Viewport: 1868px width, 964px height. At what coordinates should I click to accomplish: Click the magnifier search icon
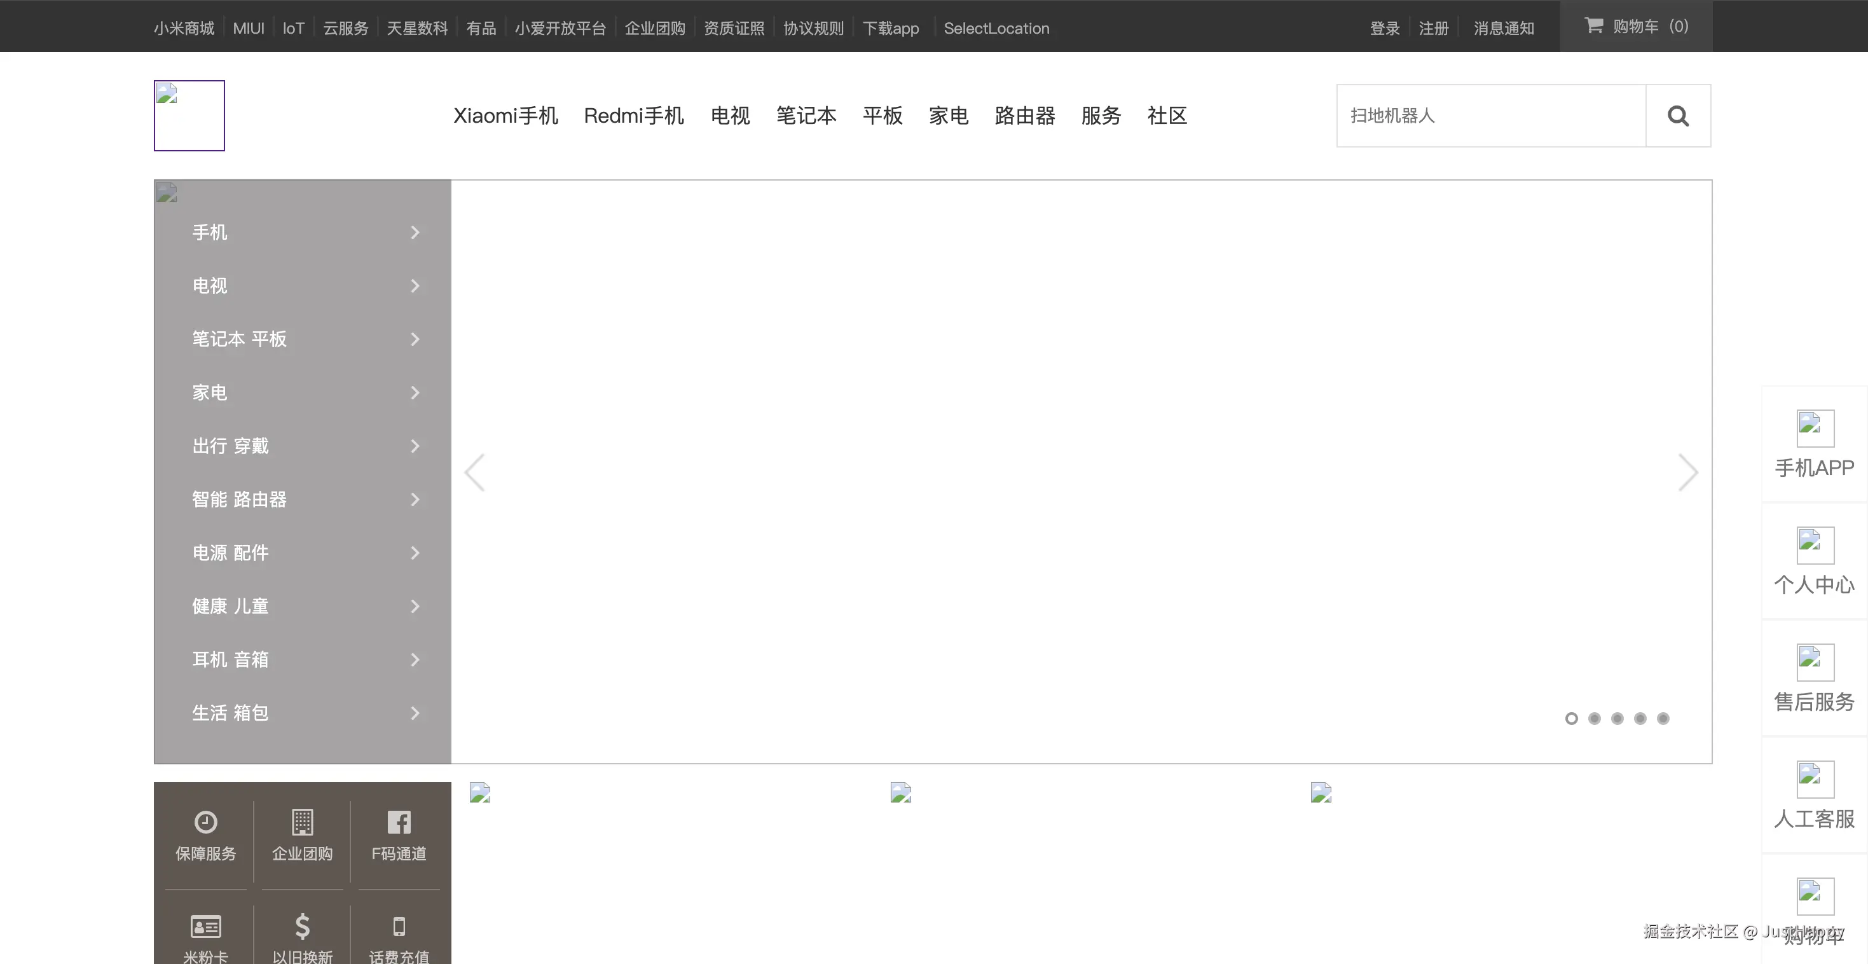click(1677, 116)
